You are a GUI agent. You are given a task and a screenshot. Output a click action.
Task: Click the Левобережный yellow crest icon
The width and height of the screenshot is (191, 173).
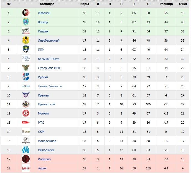pos(26,40)
